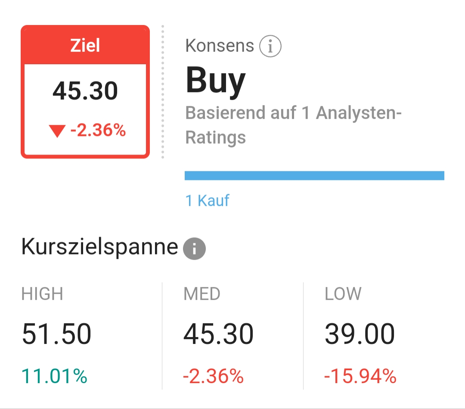Select the MED column label

[x=202, y=294]
